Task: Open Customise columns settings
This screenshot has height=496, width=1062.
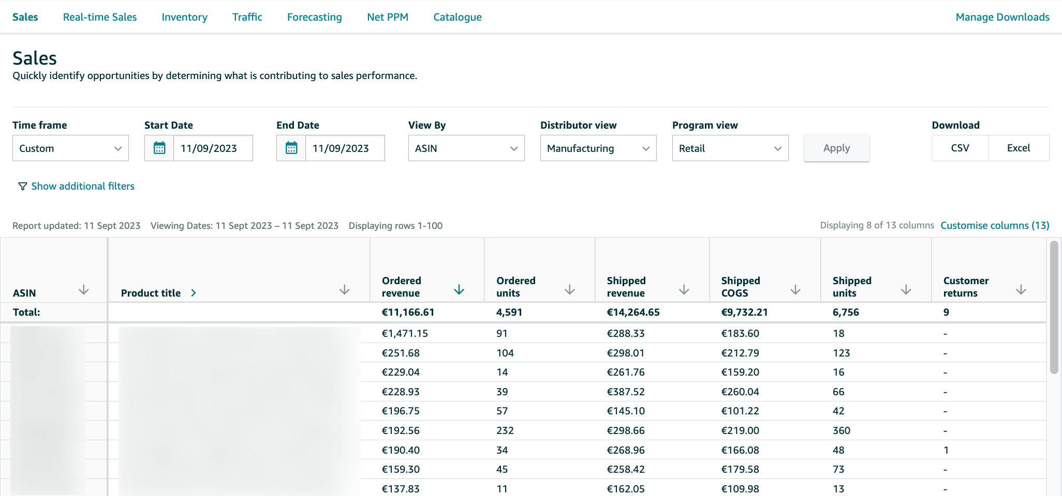Action: point(994,225)
